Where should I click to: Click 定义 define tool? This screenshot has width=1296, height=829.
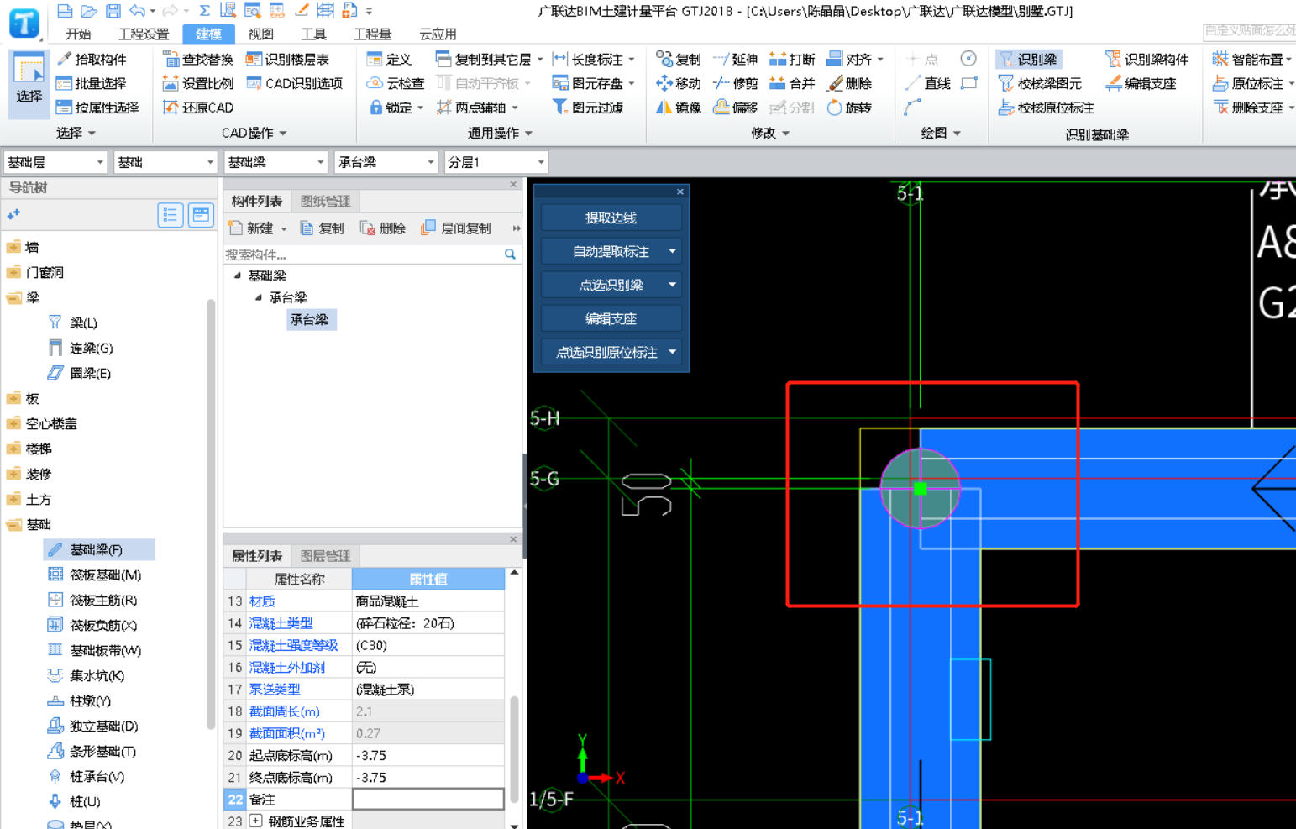tap(390, 59)
